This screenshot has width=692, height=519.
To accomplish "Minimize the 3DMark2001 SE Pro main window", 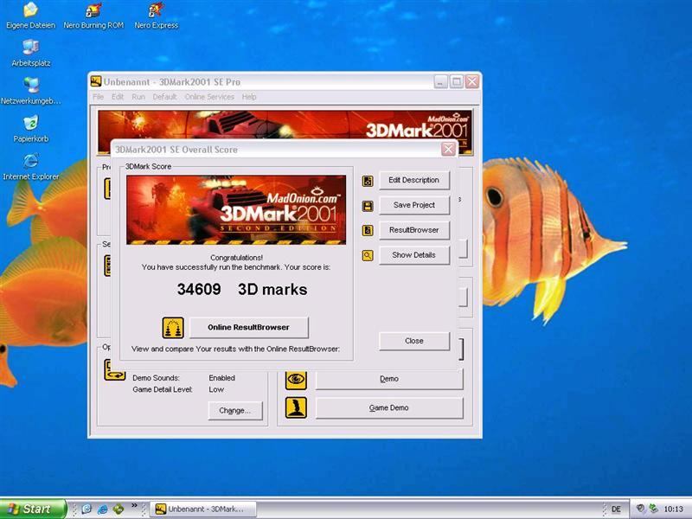I will coord(440,81).
